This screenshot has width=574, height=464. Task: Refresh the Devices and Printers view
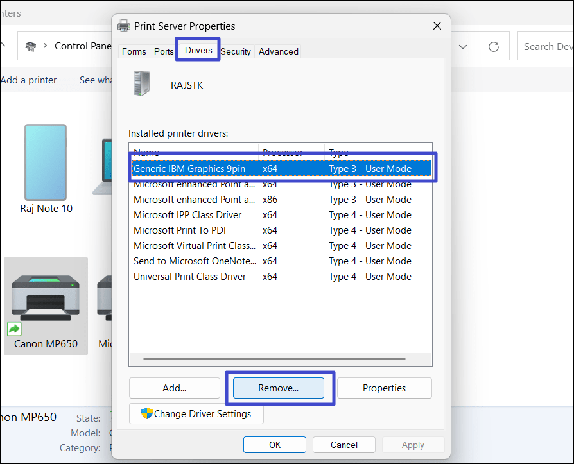(493, 46)
